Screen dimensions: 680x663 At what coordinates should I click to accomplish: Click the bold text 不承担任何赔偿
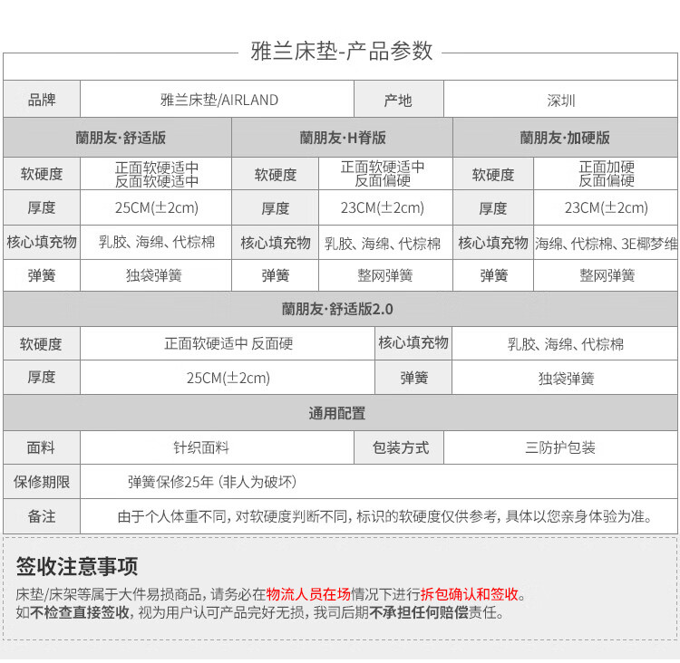419,613
